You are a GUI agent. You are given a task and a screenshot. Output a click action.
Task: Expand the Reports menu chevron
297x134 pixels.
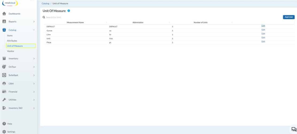34,21
